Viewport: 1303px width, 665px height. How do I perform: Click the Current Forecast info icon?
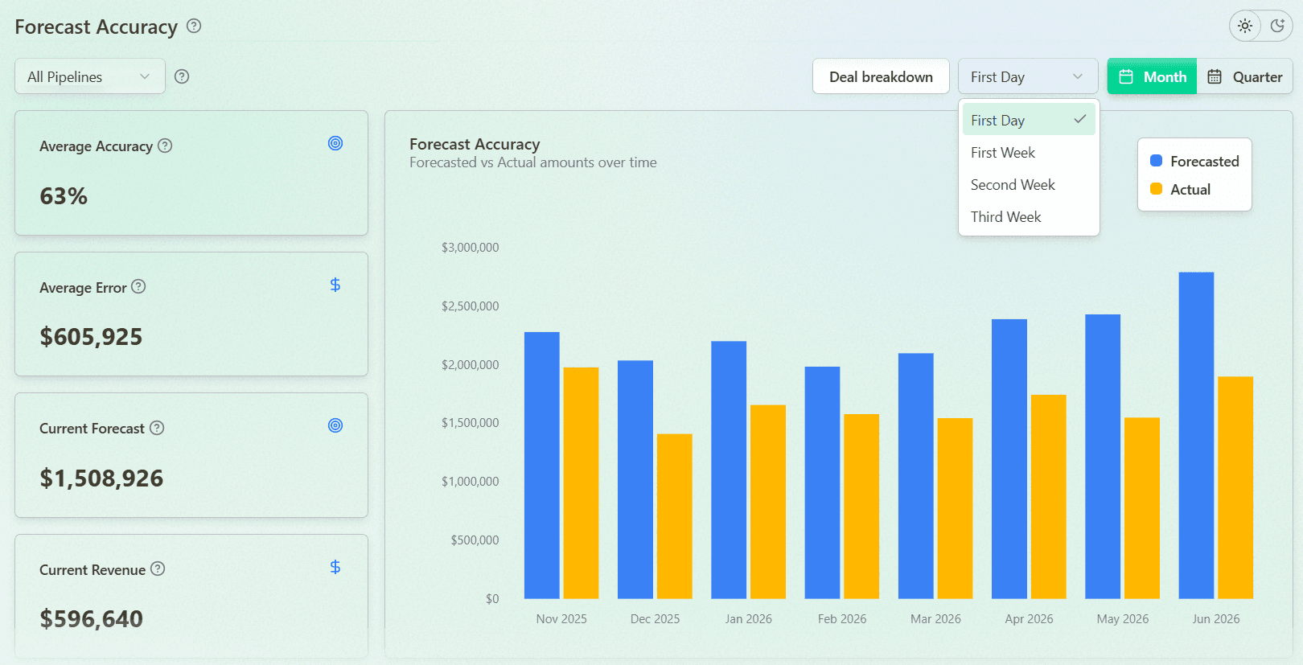(157, 428)
